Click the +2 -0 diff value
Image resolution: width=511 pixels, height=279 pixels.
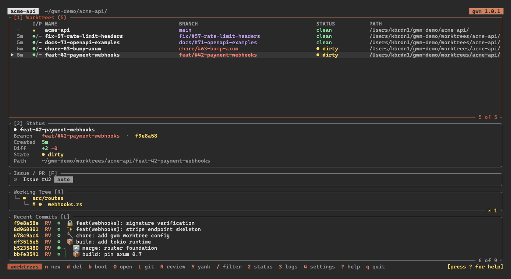(x=49, y=148)
